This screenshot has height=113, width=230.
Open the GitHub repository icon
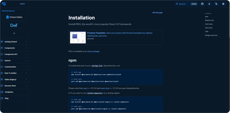[x=202, y=4]
